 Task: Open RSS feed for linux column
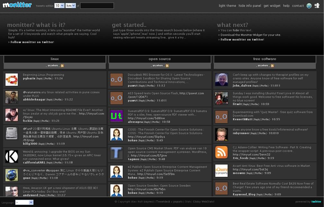coord(62,66)
